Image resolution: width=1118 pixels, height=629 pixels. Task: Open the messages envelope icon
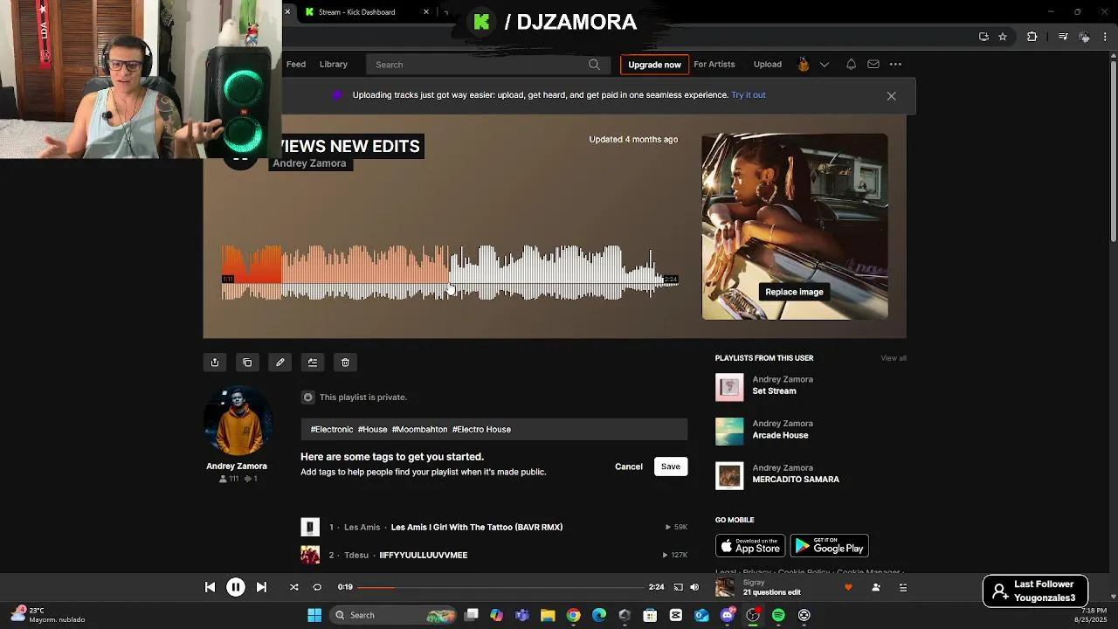873,64
